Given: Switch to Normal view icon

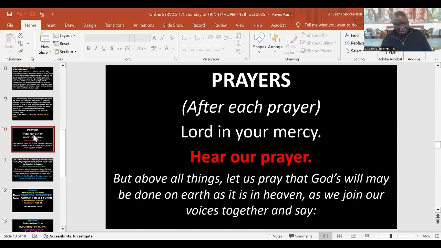Looking at the screenshot, I should click(x=326, y=236).
